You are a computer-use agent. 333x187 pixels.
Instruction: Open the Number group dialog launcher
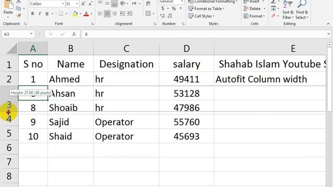[183, 24]
